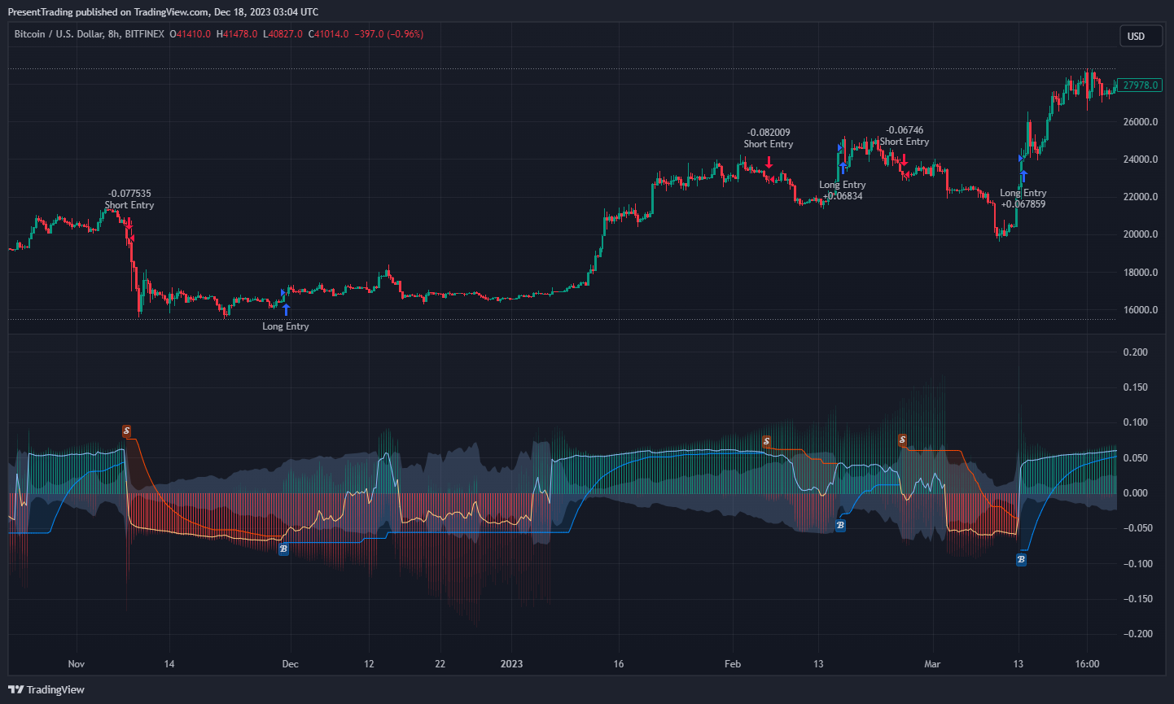Click the 0.150 indicator axis label
The width and height of the screenshot is (1174, 704).
[x=1136, y=387]
